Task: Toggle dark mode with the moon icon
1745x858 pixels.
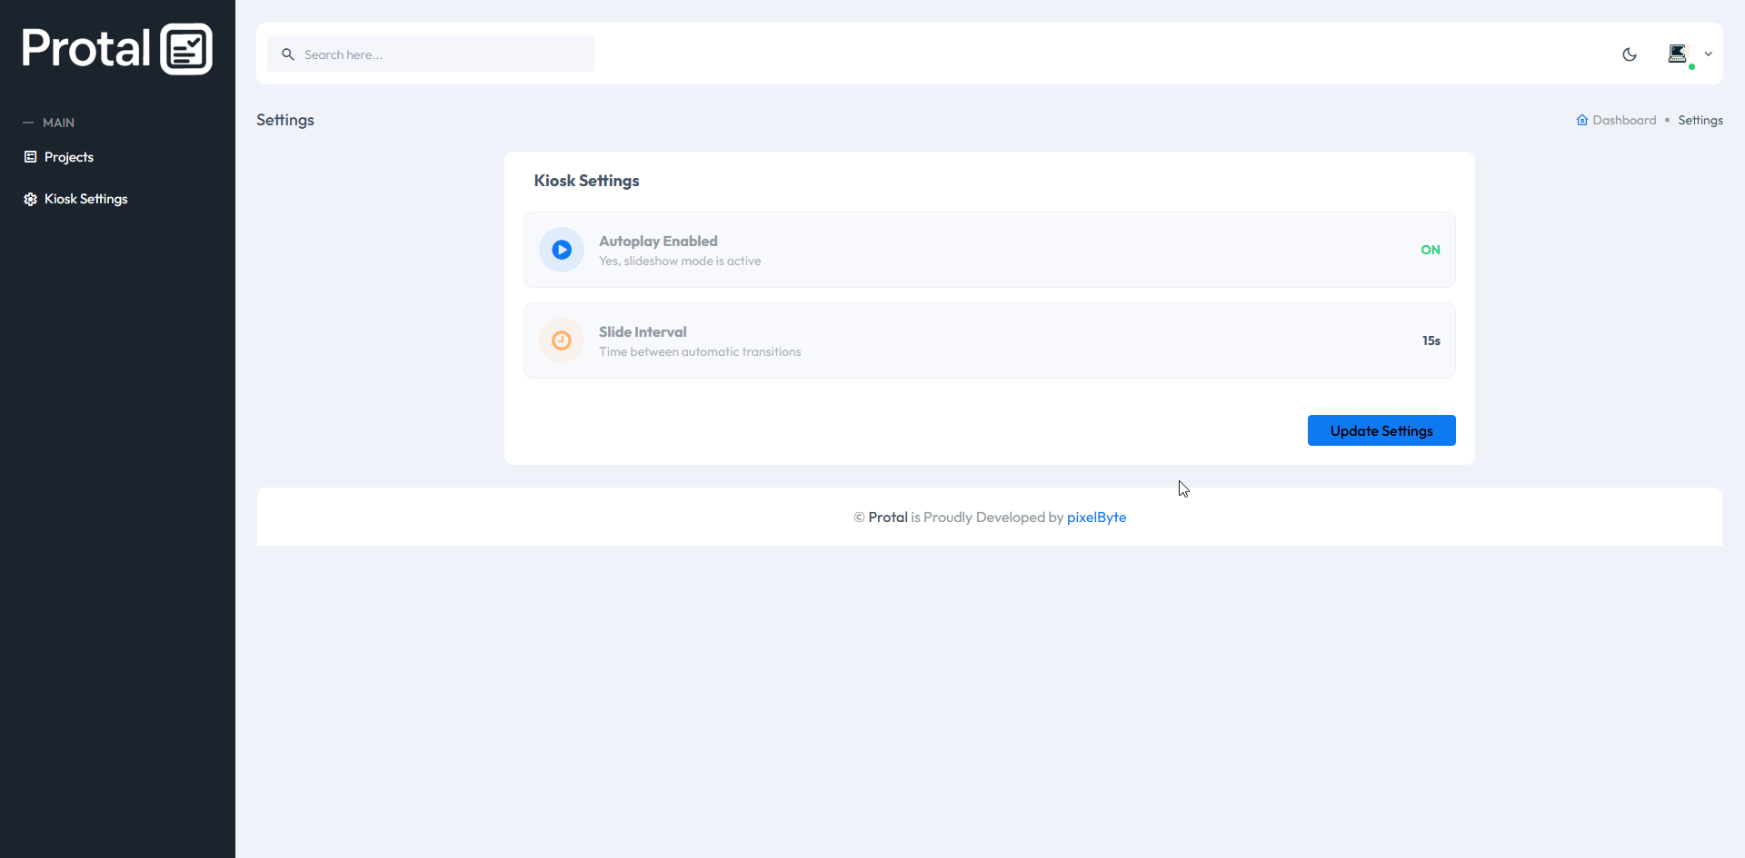Action: pyautogui.click(x=1630, y=54)
